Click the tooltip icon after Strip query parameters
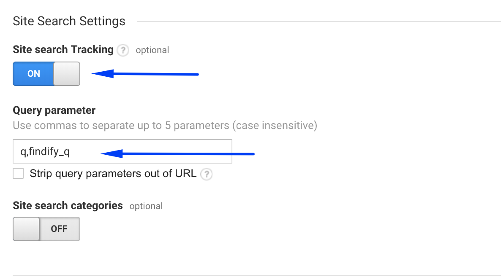Viewport: 501px width, 280px height. tap(207, 174)
